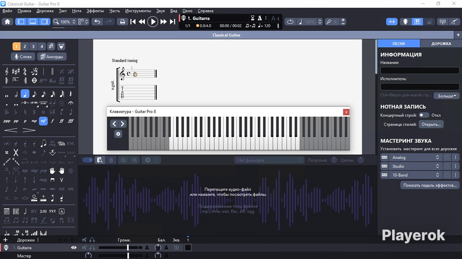Set dynamics to ppp
The height and width of the screenshot is (259, 462).
click(7, 121)
